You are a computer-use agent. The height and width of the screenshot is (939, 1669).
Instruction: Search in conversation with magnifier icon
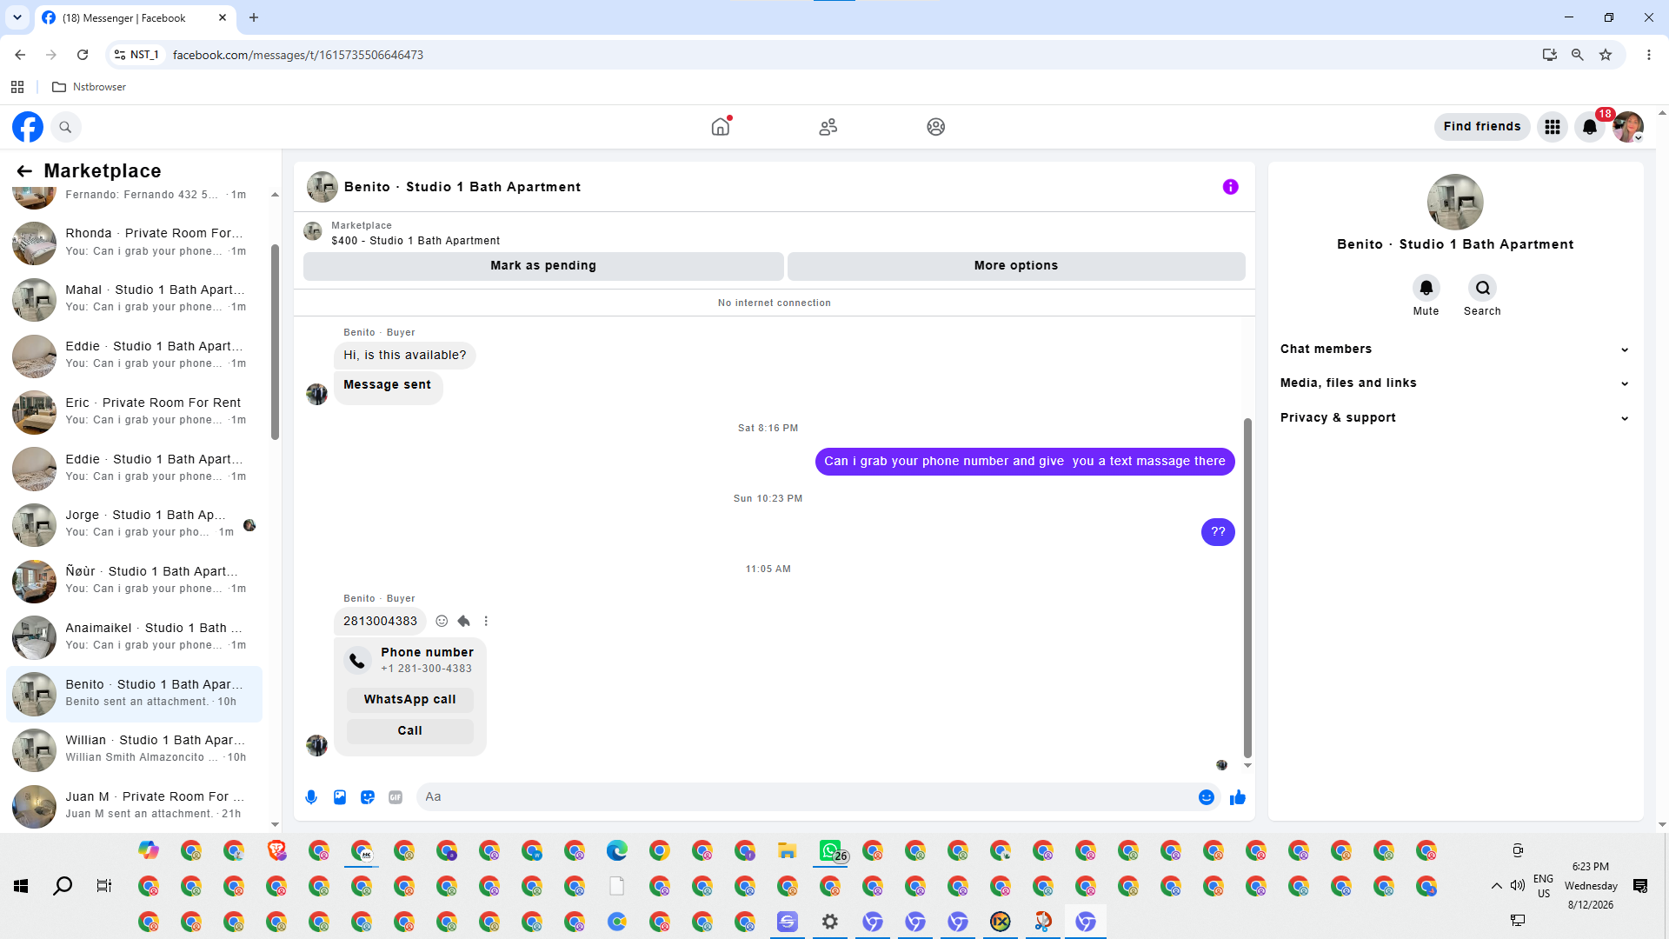[x=1483, y=288]
